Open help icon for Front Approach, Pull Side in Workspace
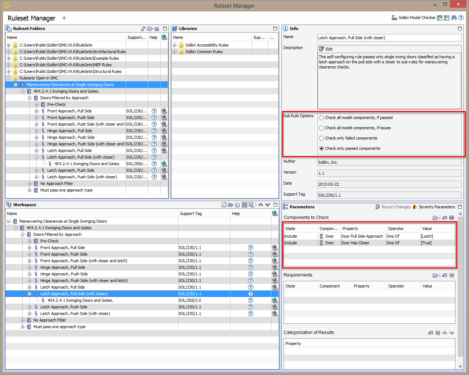Image resolution: width=469 pixels, height=375 pixels. [251, 248]
